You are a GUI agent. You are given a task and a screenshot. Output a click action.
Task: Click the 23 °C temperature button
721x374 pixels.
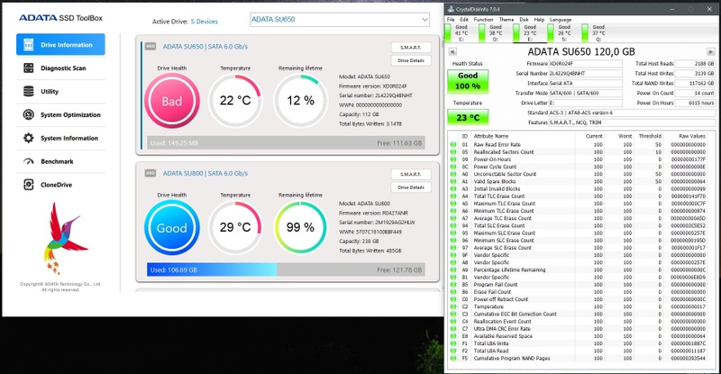click(468, 117)
